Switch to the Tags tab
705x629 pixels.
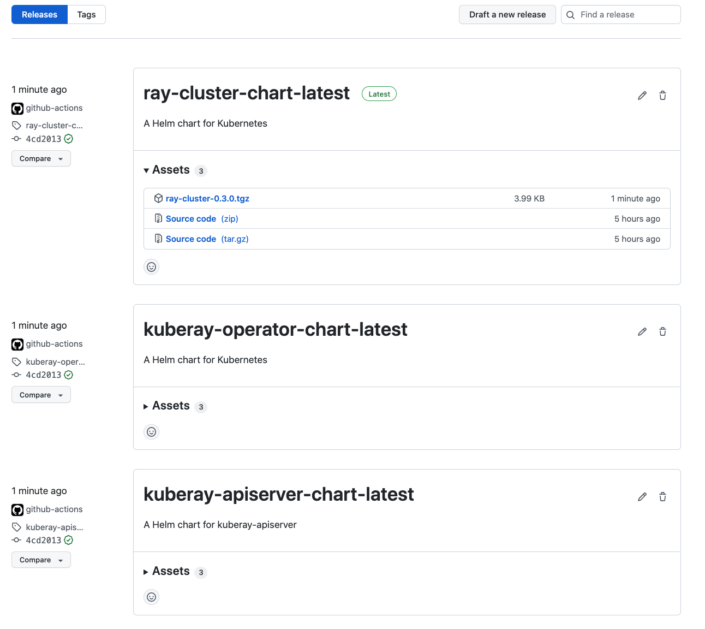(86, 14)
